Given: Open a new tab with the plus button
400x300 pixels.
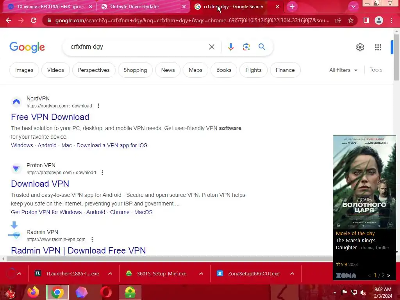Looking at the screenshot, I should [292, 7].
